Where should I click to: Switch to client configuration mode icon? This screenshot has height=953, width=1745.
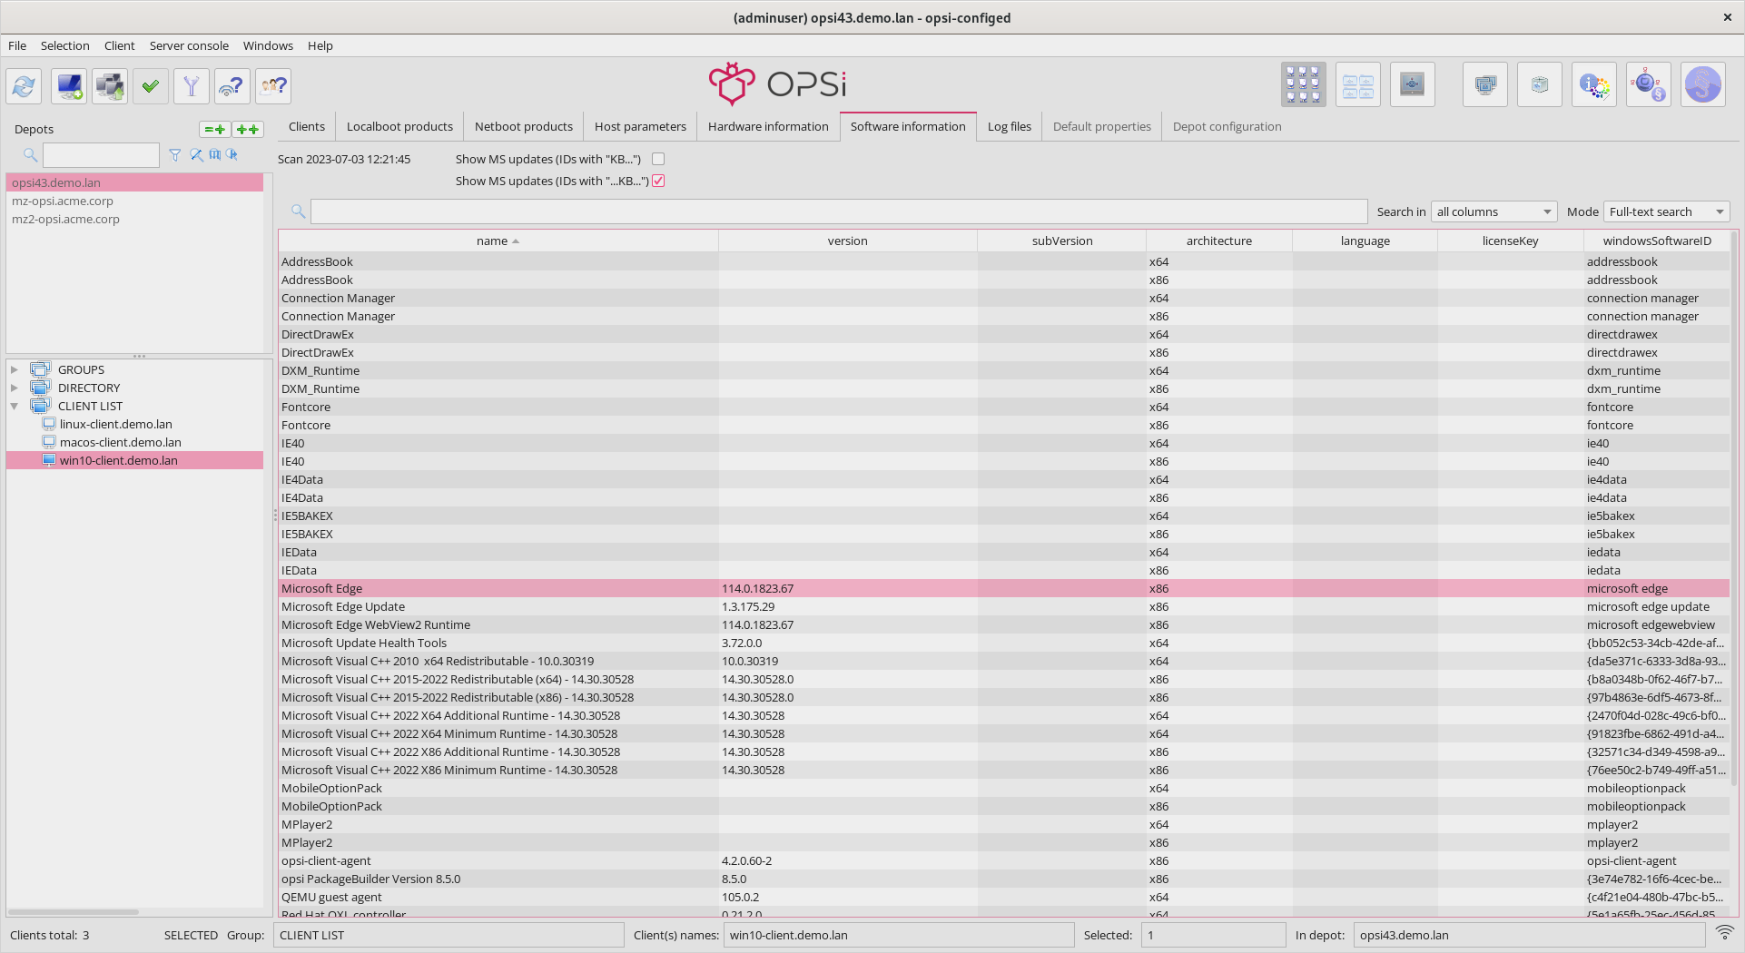(x=1304, y=84)
